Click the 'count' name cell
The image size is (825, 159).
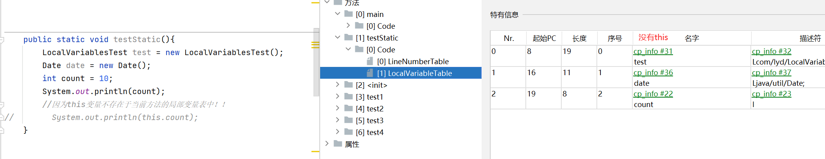coord(643,104)
